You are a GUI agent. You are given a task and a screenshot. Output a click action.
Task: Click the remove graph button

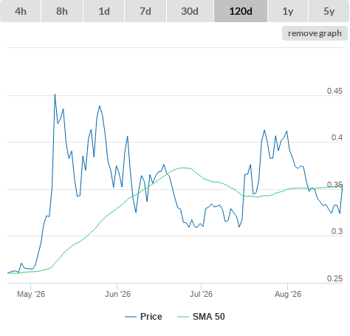click(315, 33)
